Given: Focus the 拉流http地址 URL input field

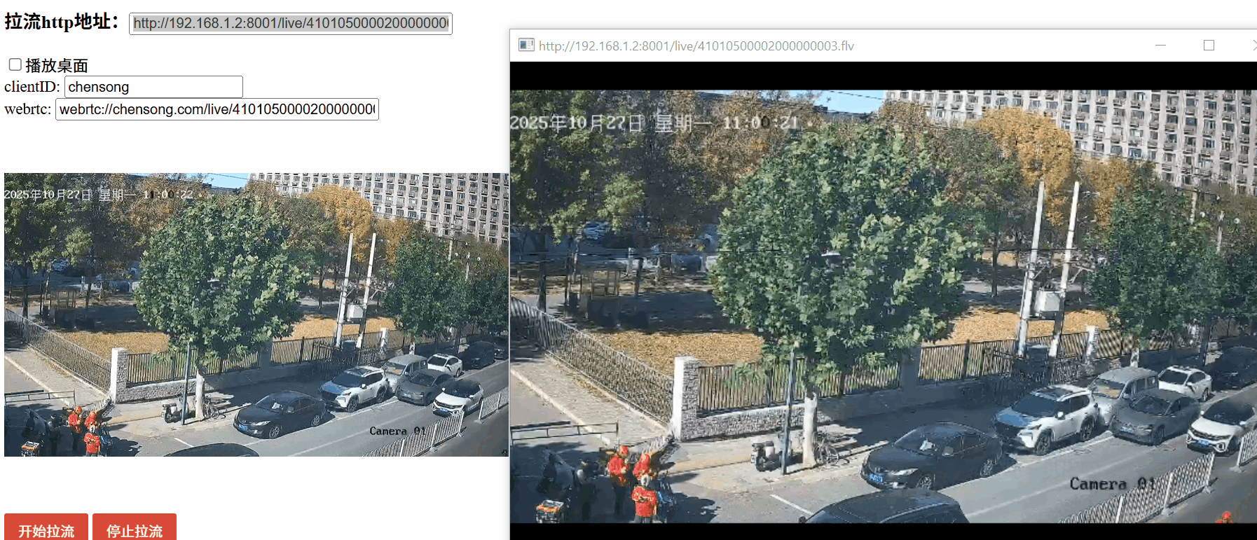Looking at the screenshot, I should pyautogui.click(x=290, y=23).
